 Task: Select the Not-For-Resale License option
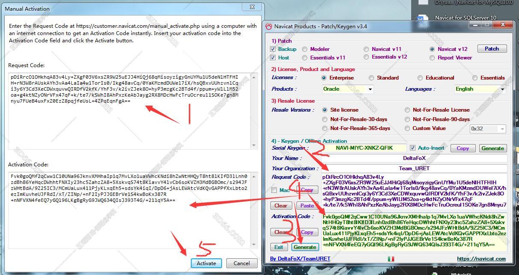[x=407, y=110]
